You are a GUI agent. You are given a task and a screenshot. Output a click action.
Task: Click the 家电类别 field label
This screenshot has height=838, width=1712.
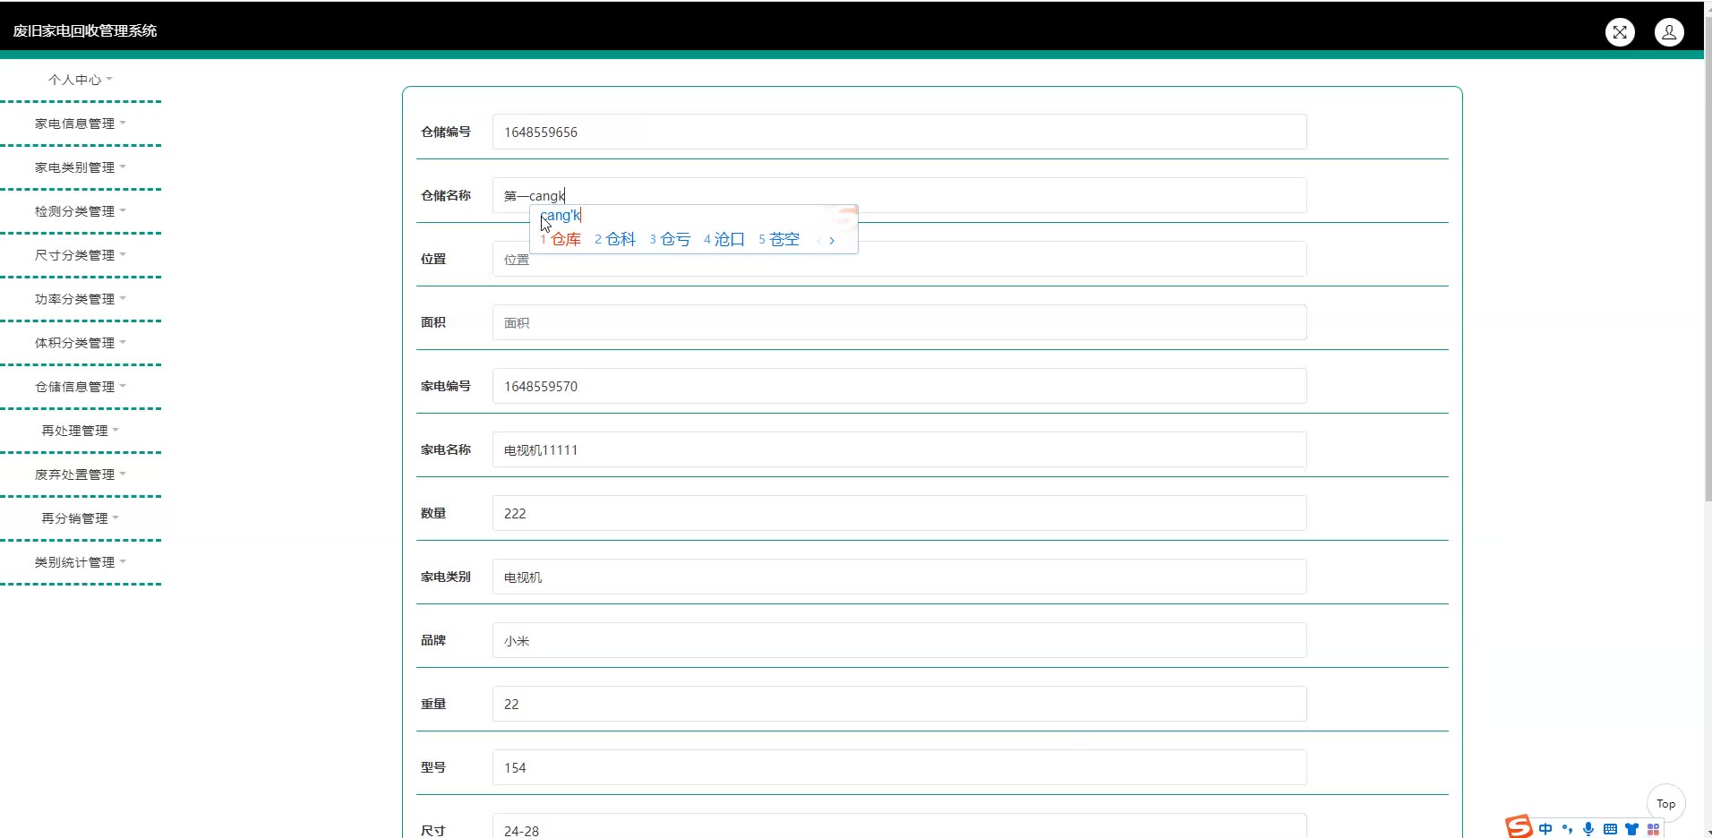446,577
